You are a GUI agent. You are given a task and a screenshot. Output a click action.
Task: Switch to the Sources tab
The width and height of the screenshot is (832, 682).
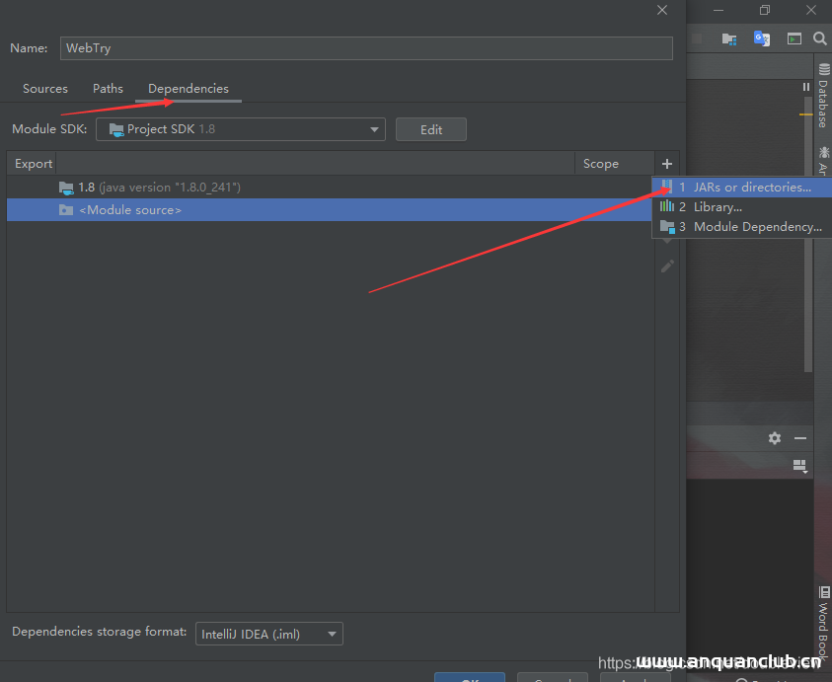(x=45, y=89)
